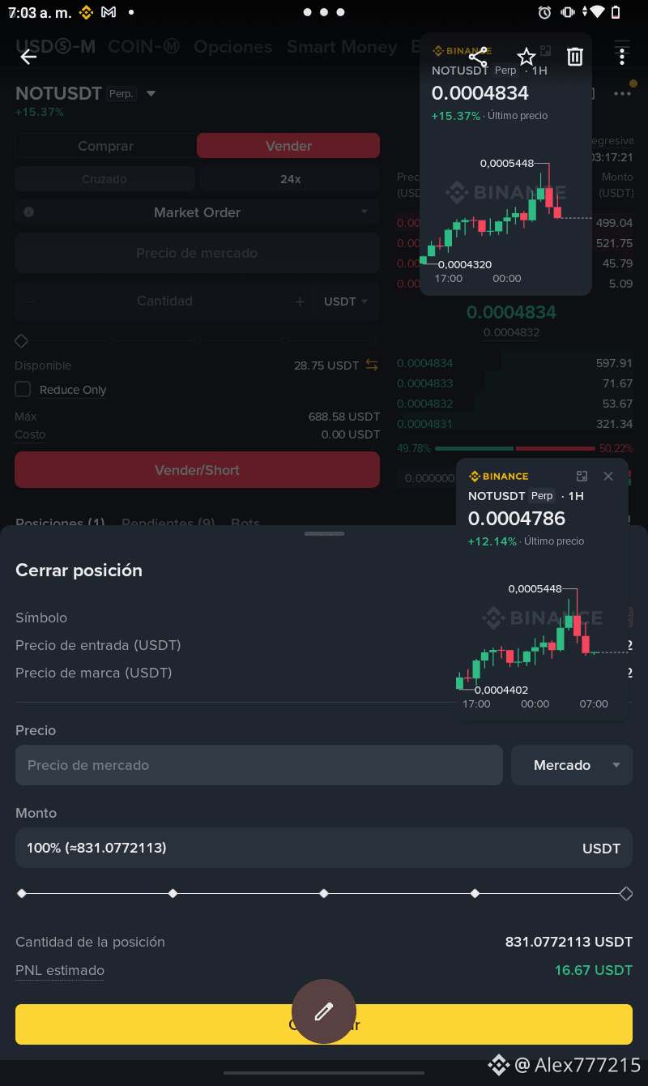Open the NOTUSDT Perp. symbol dropdown arrow
Screen dimensions: 648x1086
(151, 94)
